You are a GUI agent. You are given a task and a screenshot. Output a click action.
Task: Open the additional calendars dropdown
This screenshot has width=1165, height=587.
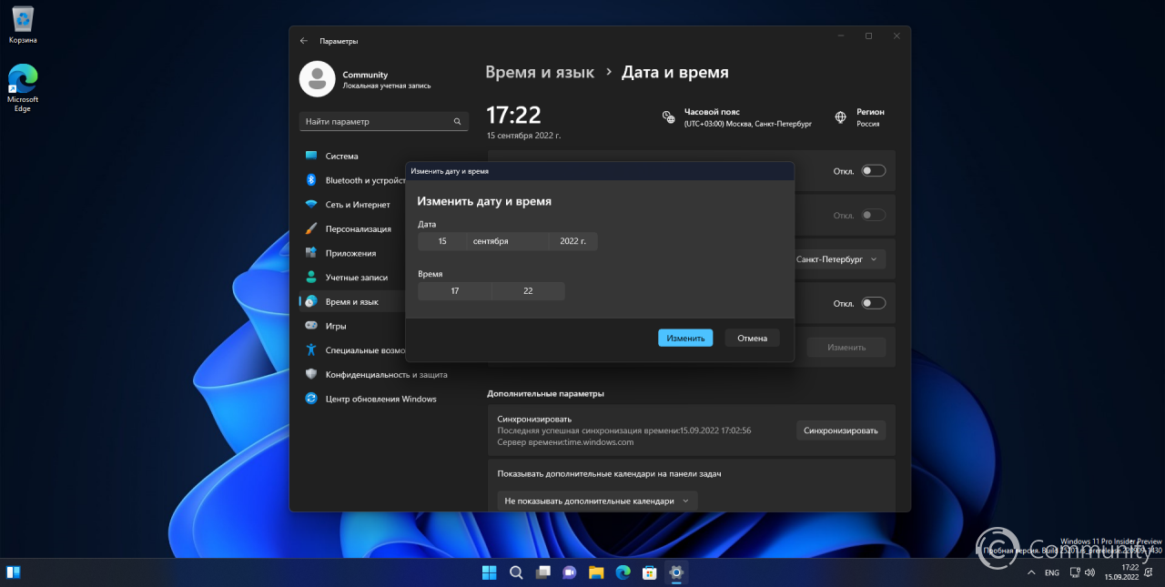(x=596, y=501)
